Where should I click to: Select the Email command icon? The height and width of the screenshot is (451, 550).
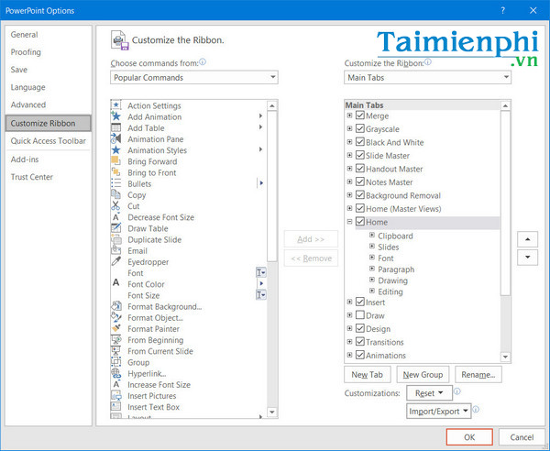point(116,250)
